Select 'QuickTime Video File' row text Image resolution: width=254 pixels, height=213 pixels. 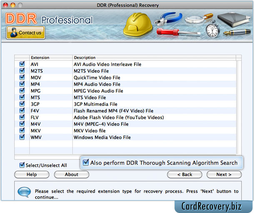[x=97, y=78]
